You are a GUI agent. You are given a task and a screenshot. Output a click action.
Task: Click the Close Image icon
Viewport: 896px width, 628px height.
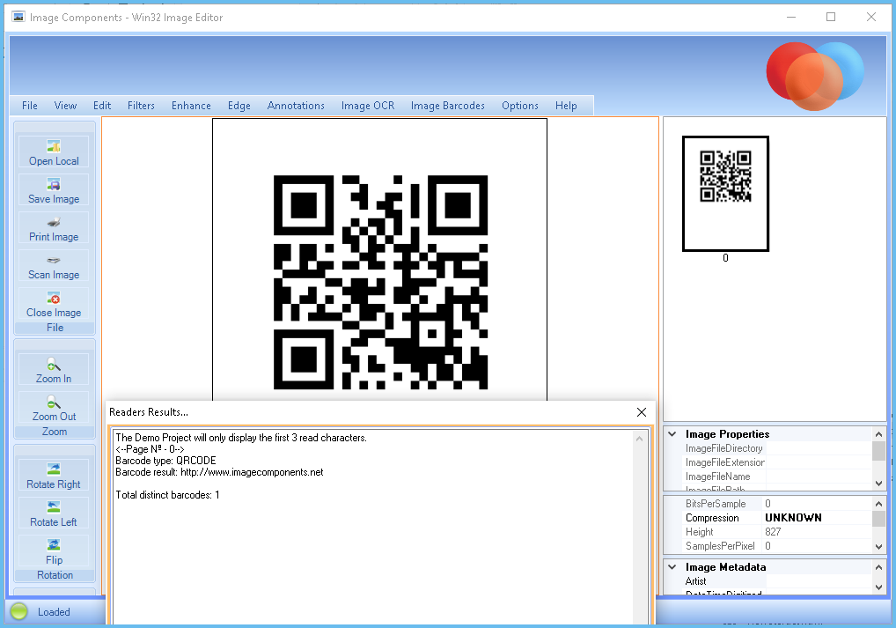coord(54,298)
